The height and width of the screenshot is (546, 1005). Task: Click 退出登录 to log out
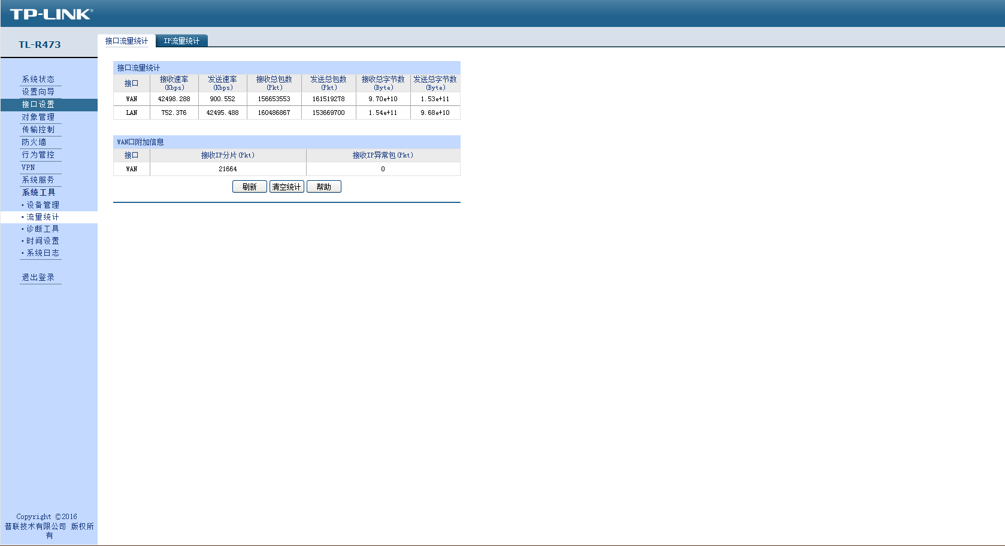[38, 277]
